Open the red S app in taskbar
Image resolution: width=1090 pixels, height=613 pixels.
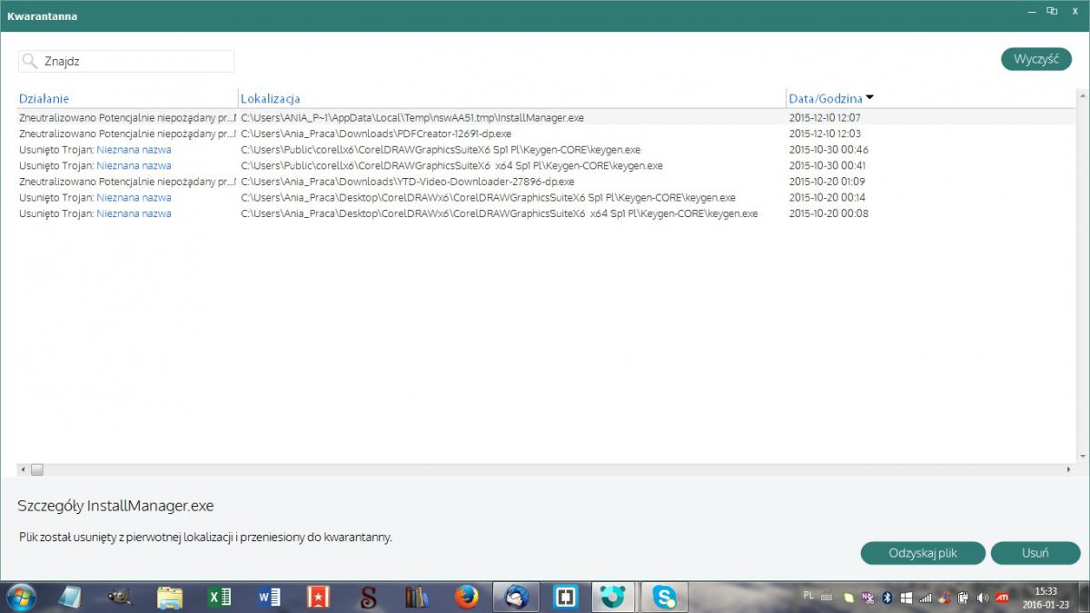pyautogui.click(x=367, y=597)
